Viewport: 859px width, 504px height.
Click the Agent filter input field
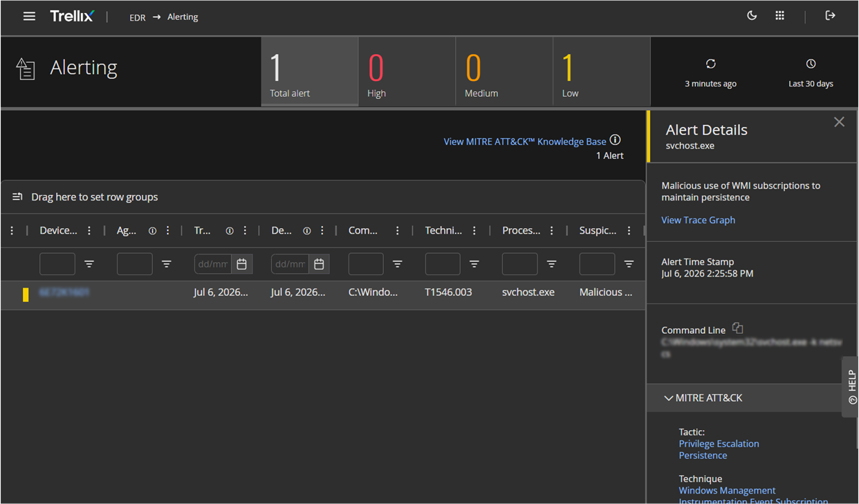[x=135, y=264]
